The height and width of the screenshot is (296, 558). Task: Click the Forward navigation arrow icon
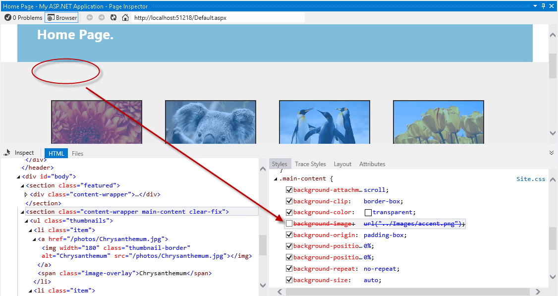[101, 16]
